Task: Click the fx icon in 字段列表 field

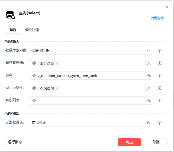Action: point(149,101)
